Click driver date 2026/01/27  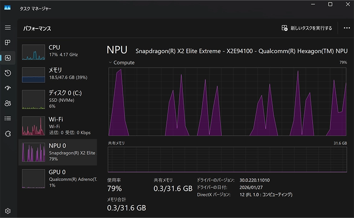click(251, 188)
